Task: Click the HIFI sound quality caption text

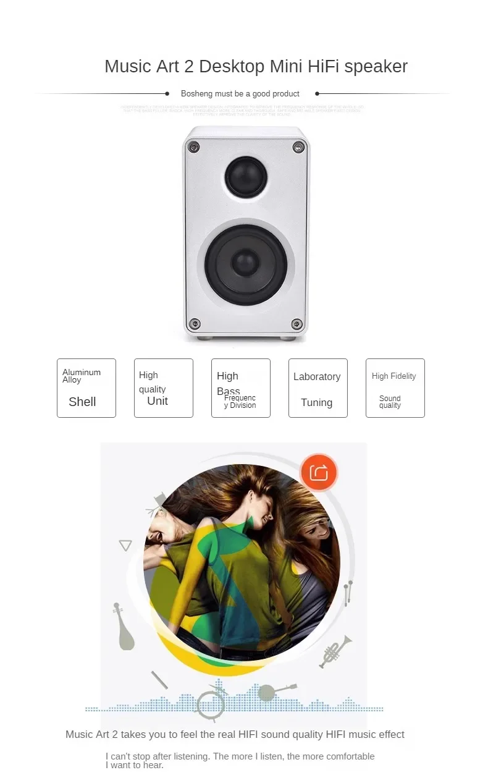Action: [x=235, y=734]
